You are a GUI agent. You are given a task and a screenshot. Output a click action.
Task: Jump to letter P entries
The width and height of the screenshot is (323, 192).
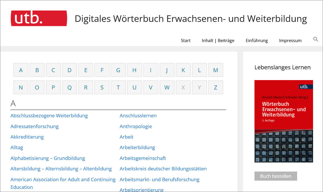point(53,87)
